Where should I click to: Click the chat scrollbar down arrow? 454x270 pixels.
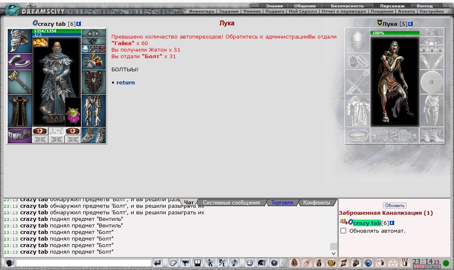pyautogui.click(x=333, y=254)
